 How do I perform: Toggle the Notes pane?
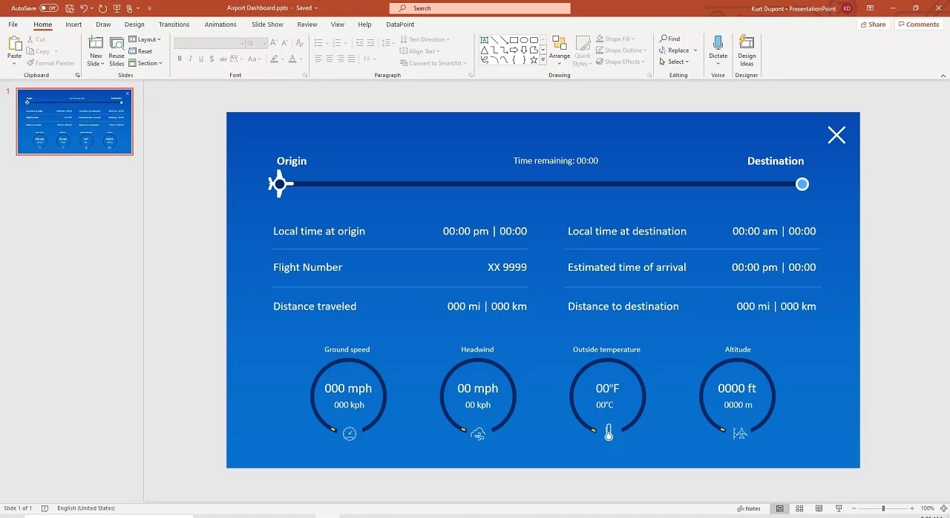[749, 508]
